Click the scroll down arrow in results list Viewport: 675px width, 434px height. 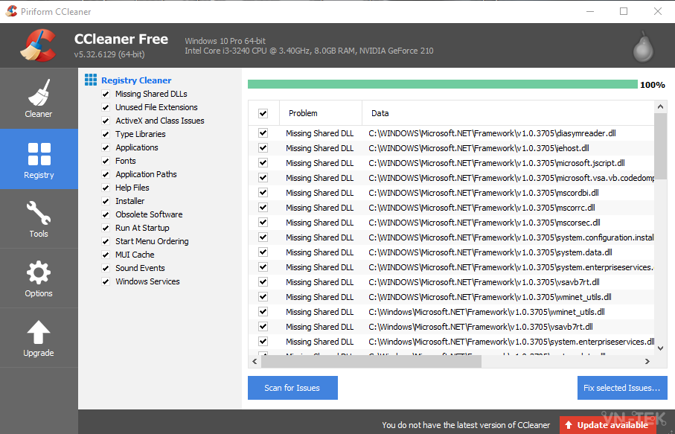660,348
